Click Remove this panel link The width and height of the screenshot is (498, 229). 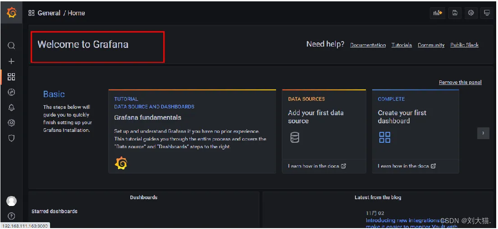[x=460, y=82]
